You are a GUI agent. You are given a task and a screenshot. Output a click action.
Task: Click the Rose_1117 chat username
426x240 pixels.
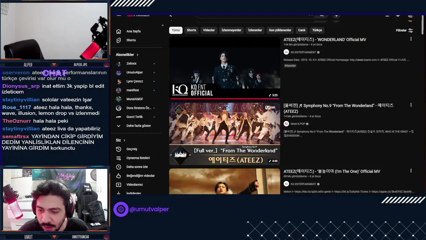coord(17,107)
